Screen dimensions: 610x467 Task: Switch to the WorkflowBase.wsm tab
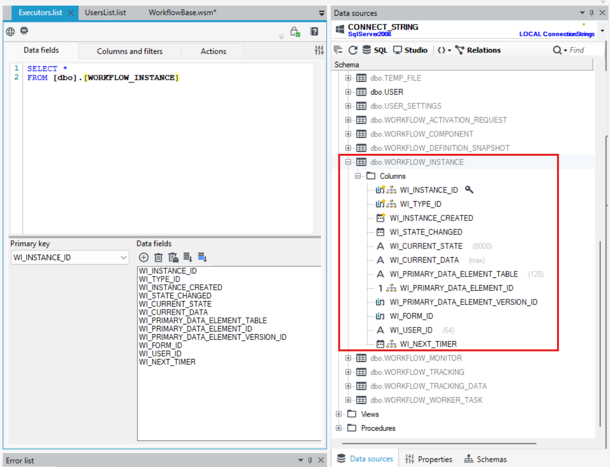click(182, 13)
